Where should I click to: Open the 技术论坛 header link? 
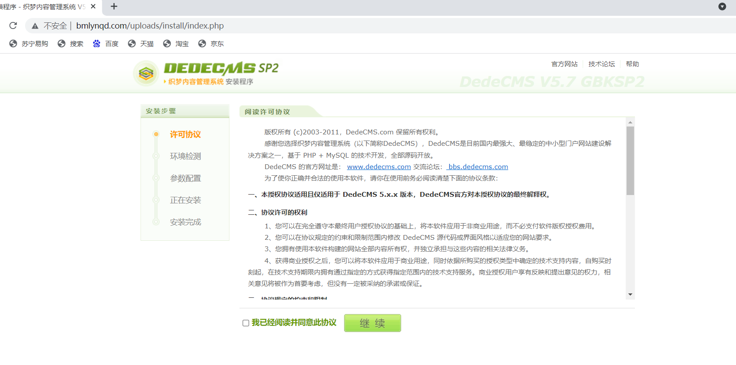coord(602,64)
